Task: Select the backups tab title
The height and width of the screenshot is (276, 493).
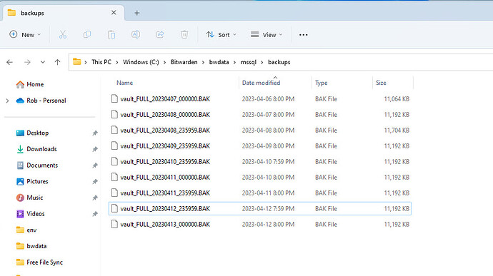Action: coord(32,13)
